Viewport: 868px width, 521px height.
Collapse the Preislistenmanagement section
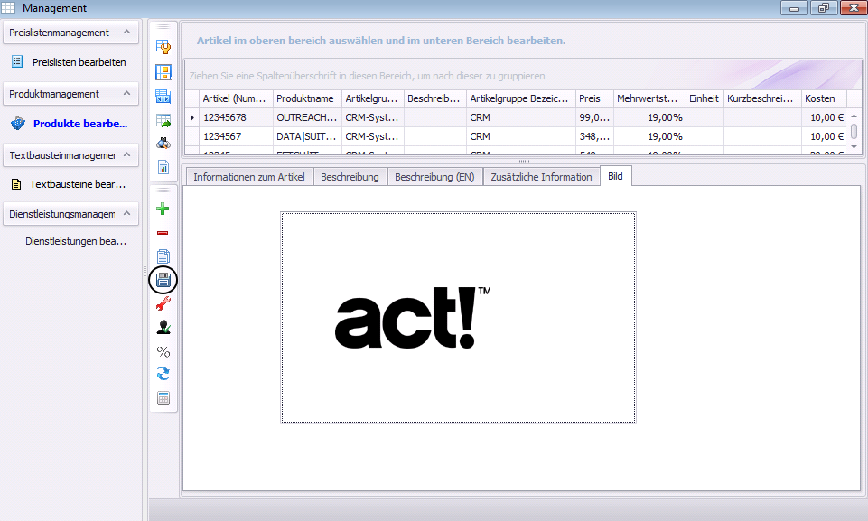(126, 33)
